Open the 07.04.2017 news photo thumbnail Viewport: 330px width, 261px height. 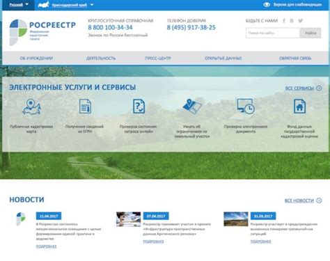[129, 219]
